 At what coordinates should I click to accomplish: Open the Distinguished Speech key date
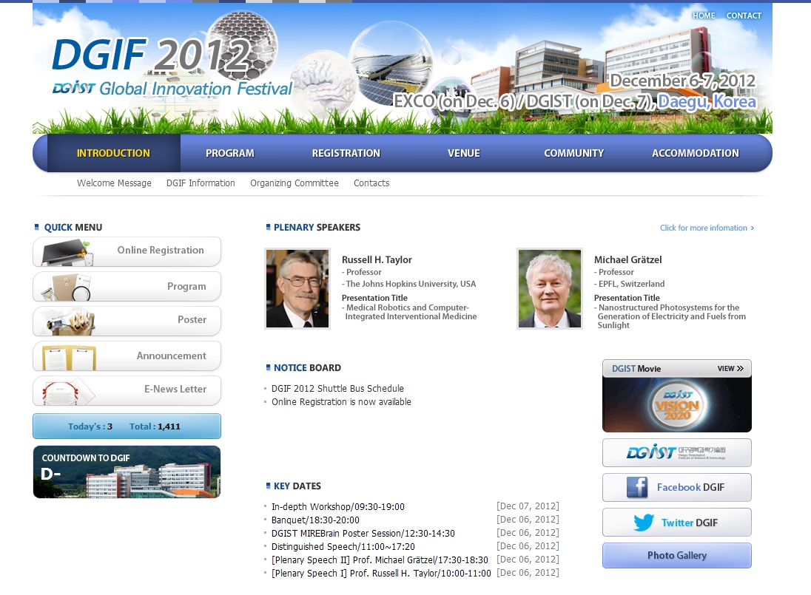[x=343, y=546]
